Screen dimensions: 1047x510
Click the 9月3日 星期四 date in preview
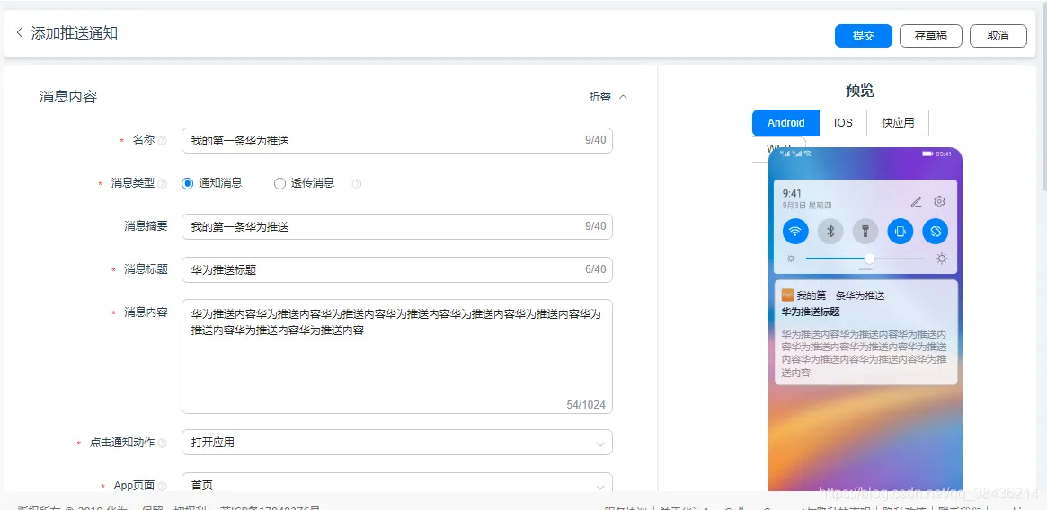point(807,207)
